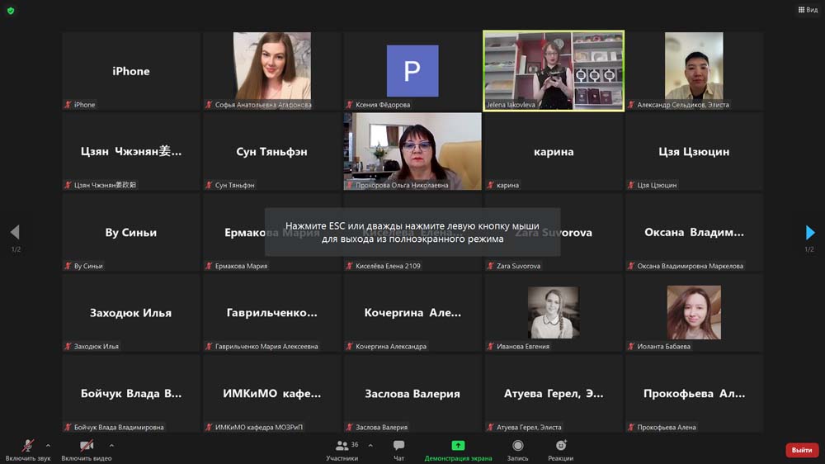This screenshot has height=464, width=825.
Task: Open the Chat panel
Action: pos(398,446)
